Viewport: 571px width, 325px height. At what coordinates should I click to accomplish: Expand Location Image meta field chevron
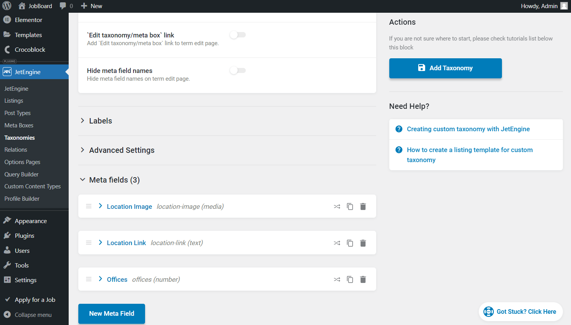(100, 206)
